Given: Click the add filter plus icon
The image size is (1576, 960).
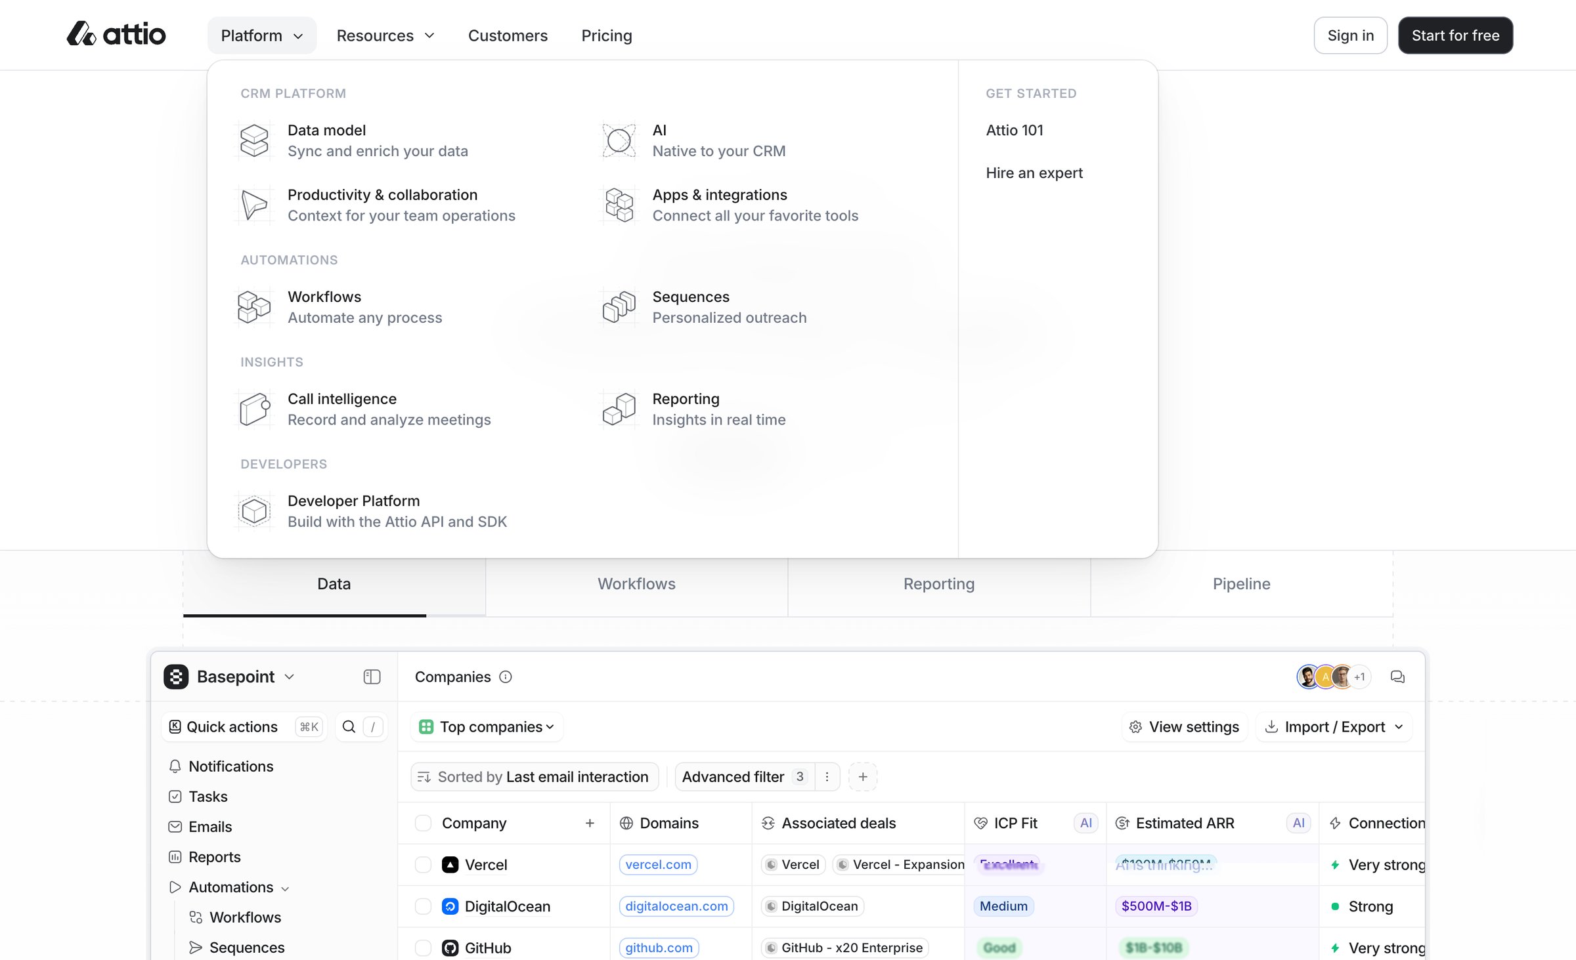Looking at the screenshot, I should [x=863, y=776].
